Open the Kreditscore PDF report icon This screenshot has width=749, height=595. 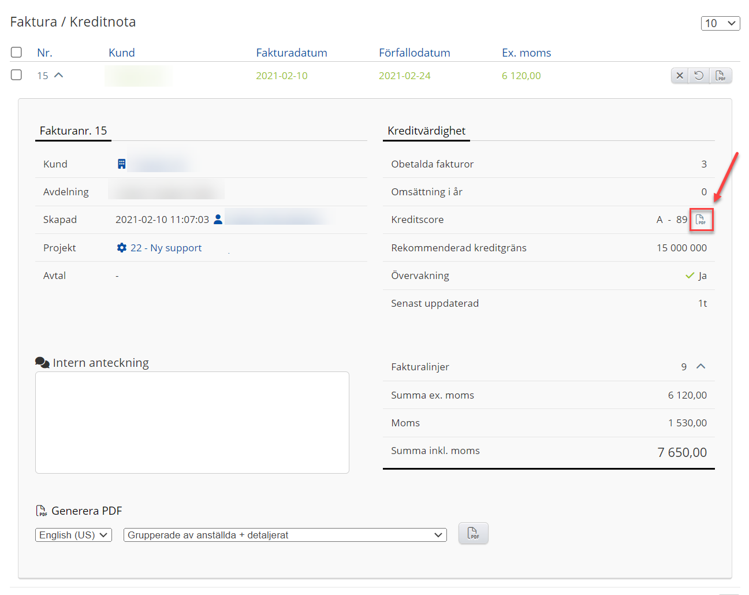click(x=701, y=220)
